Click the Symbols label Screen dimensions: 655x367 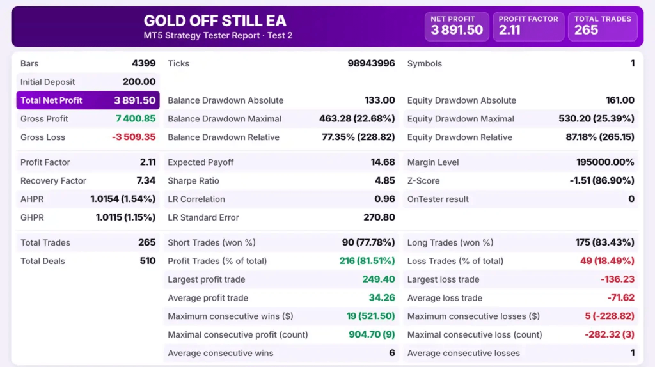(425, 63)
